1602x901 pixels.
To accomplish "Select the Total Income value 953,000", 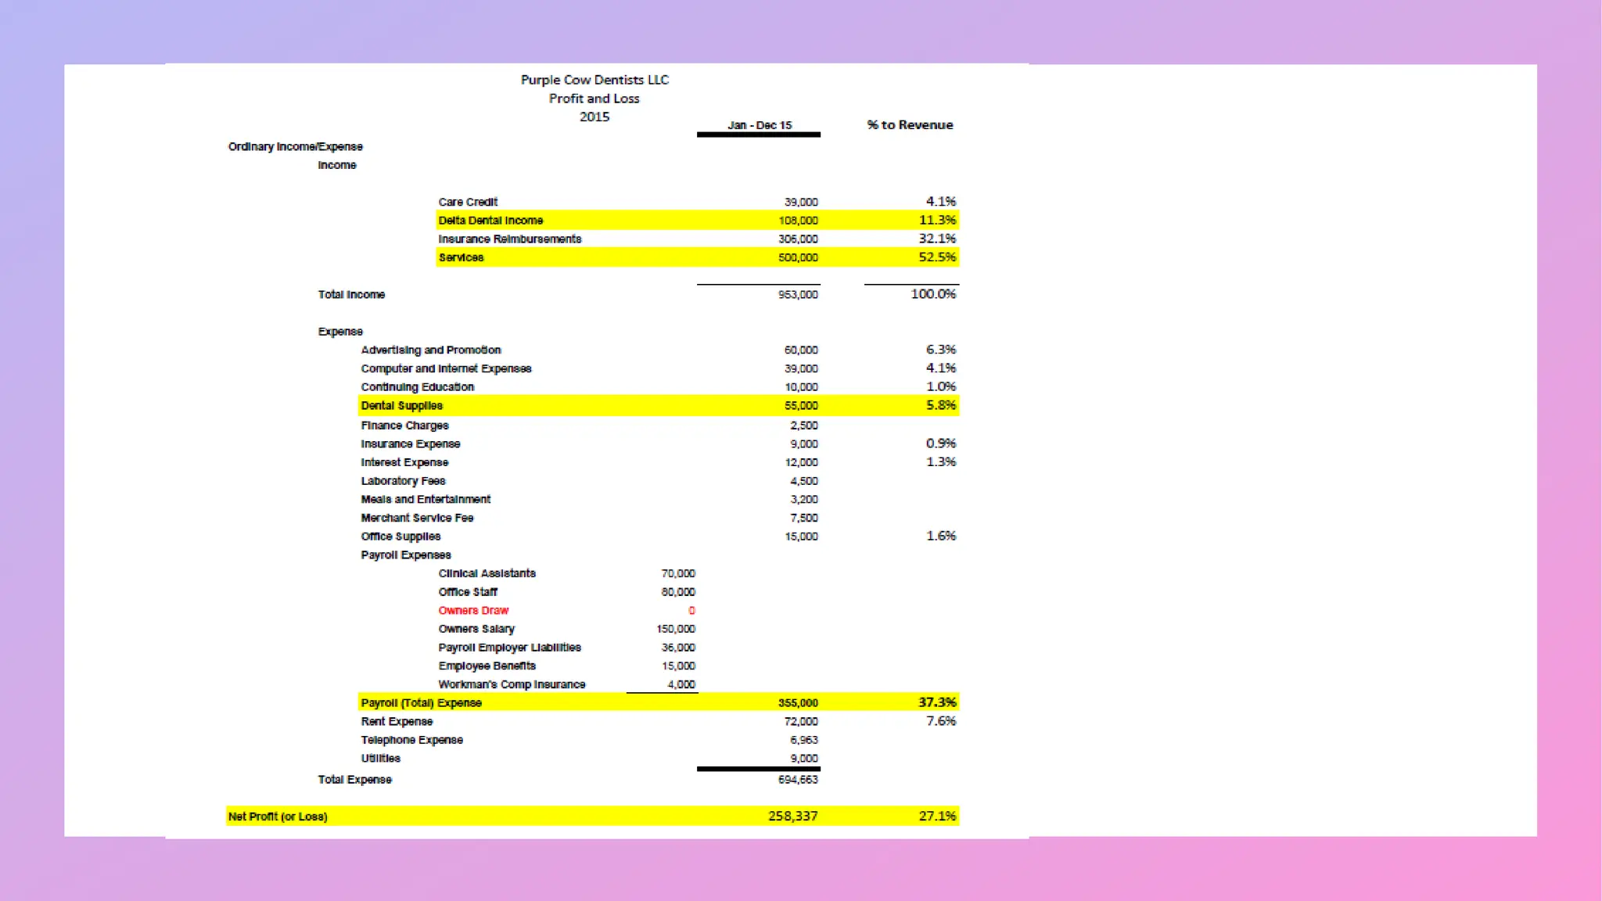I will tap(798, 295).
